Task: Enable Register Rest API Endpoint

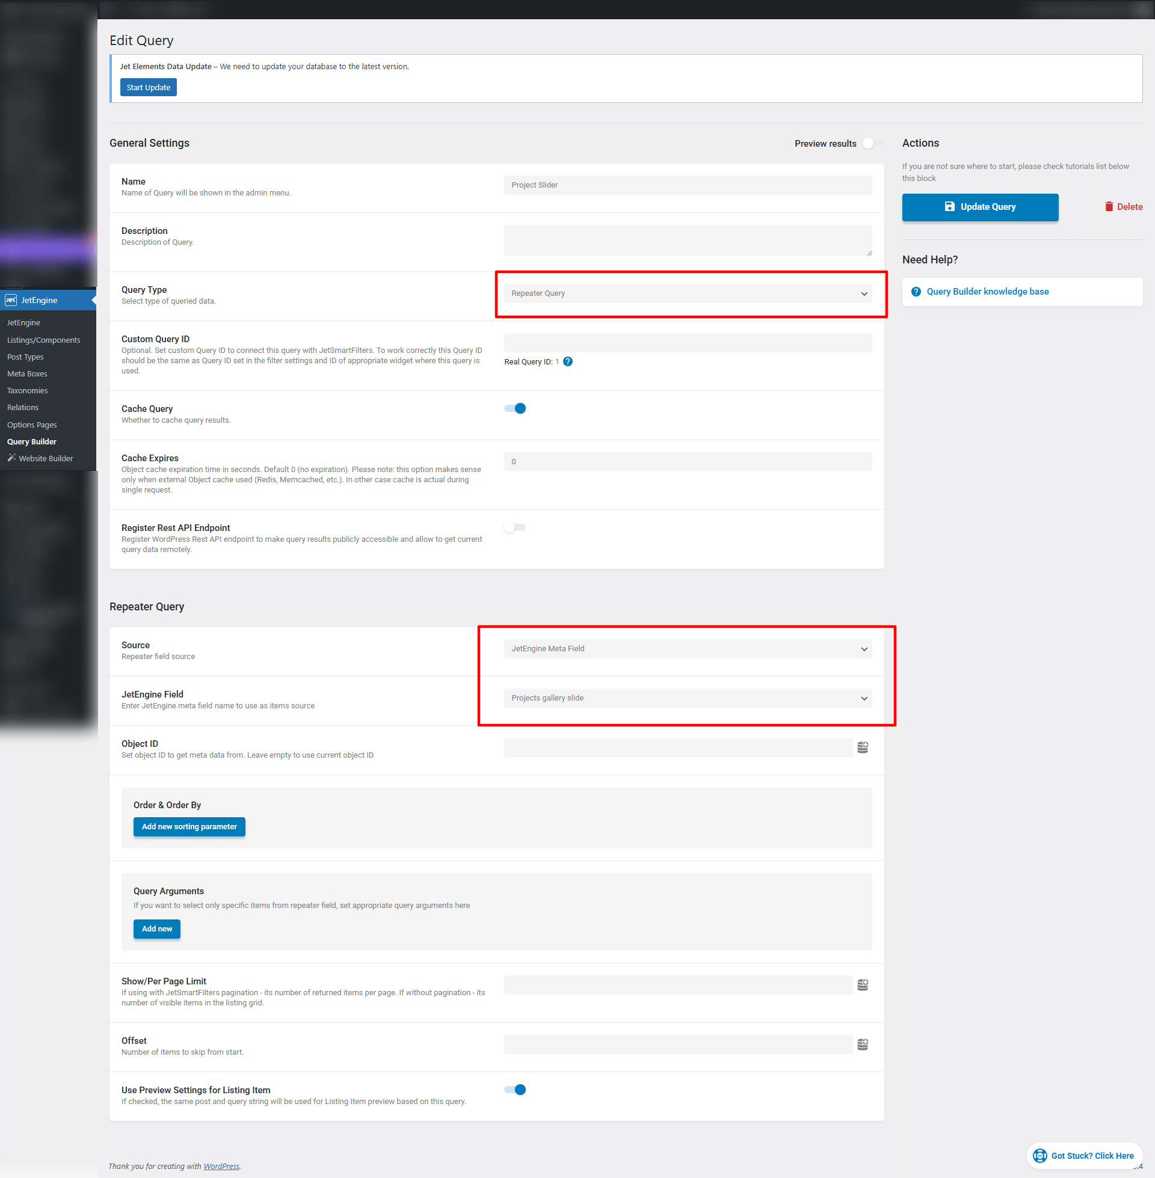Action: [x=514, y=527]
